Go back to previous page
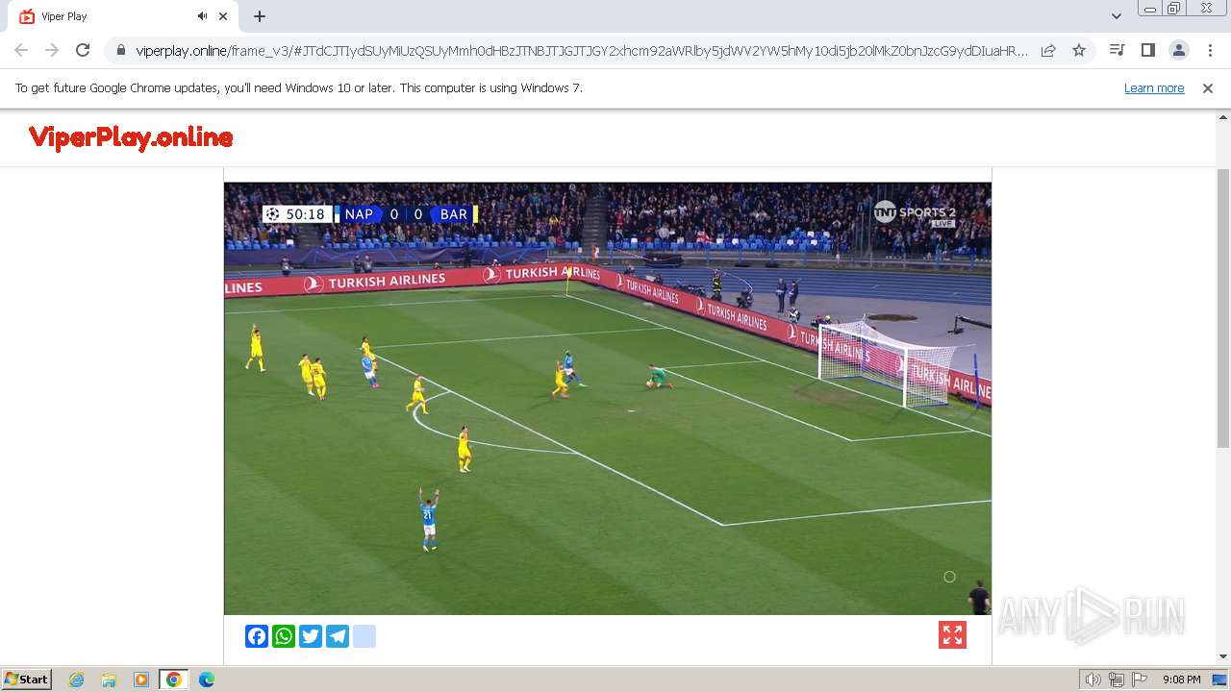This screenshot has width=1231, height=692. point(21,50)
